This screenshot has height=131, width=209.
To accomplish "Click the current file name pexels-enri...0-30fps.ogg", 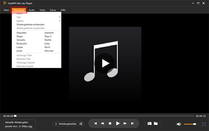I will coord(19,126).
